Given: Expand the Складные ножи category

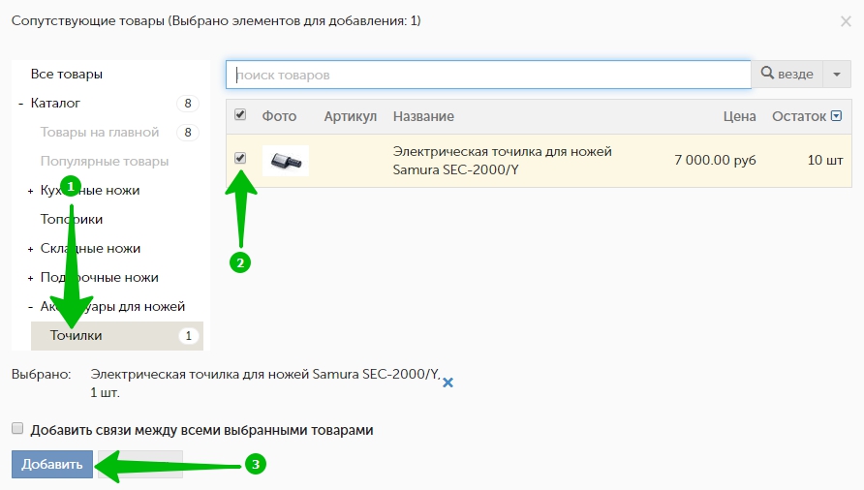Looking at the screenshot, I should click(31, 249).
